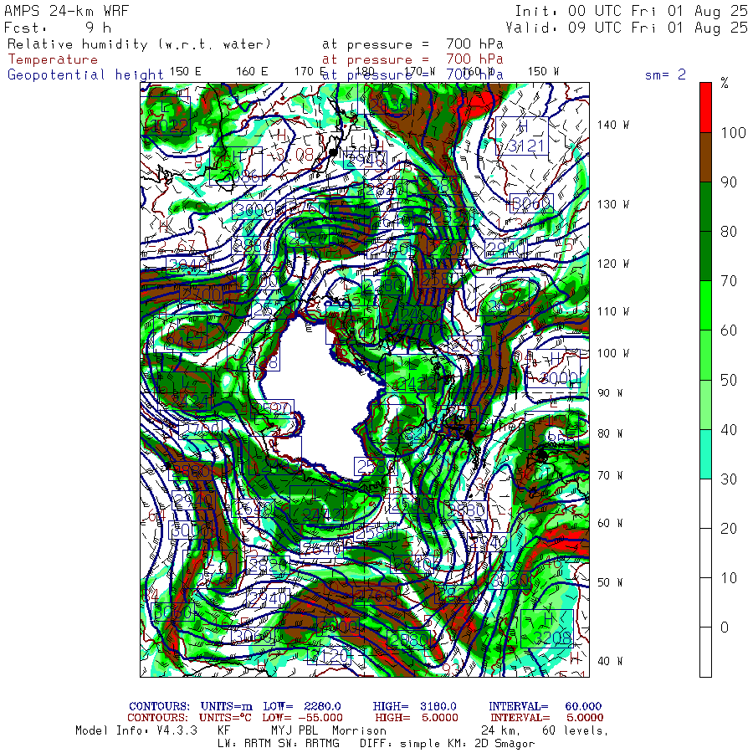This screenshot has width=753, height=753.
Task: Click the '120 W' longitude label
Action: coord(613,264)
